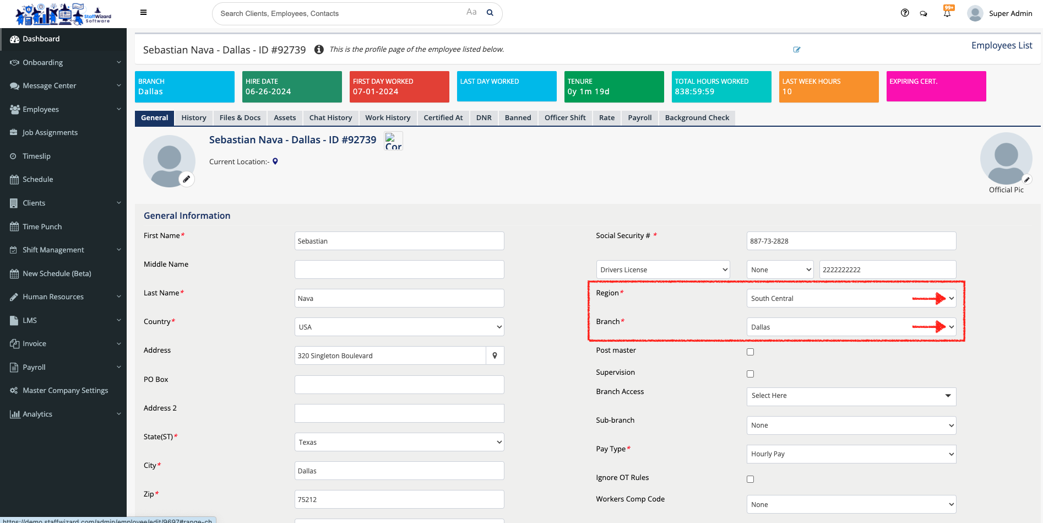Viewport: 1043px width, 523px height.
Task: Click the search magnifier icon
Action: coord(490,13)
